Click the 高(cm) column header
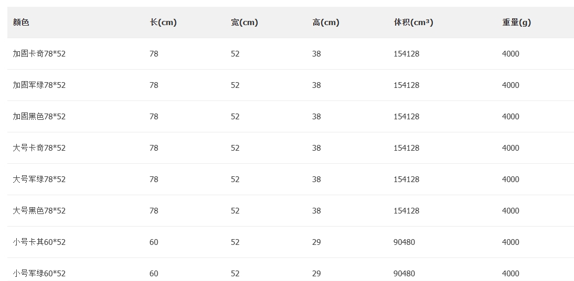The image size is (574, 281). [325, 23]
